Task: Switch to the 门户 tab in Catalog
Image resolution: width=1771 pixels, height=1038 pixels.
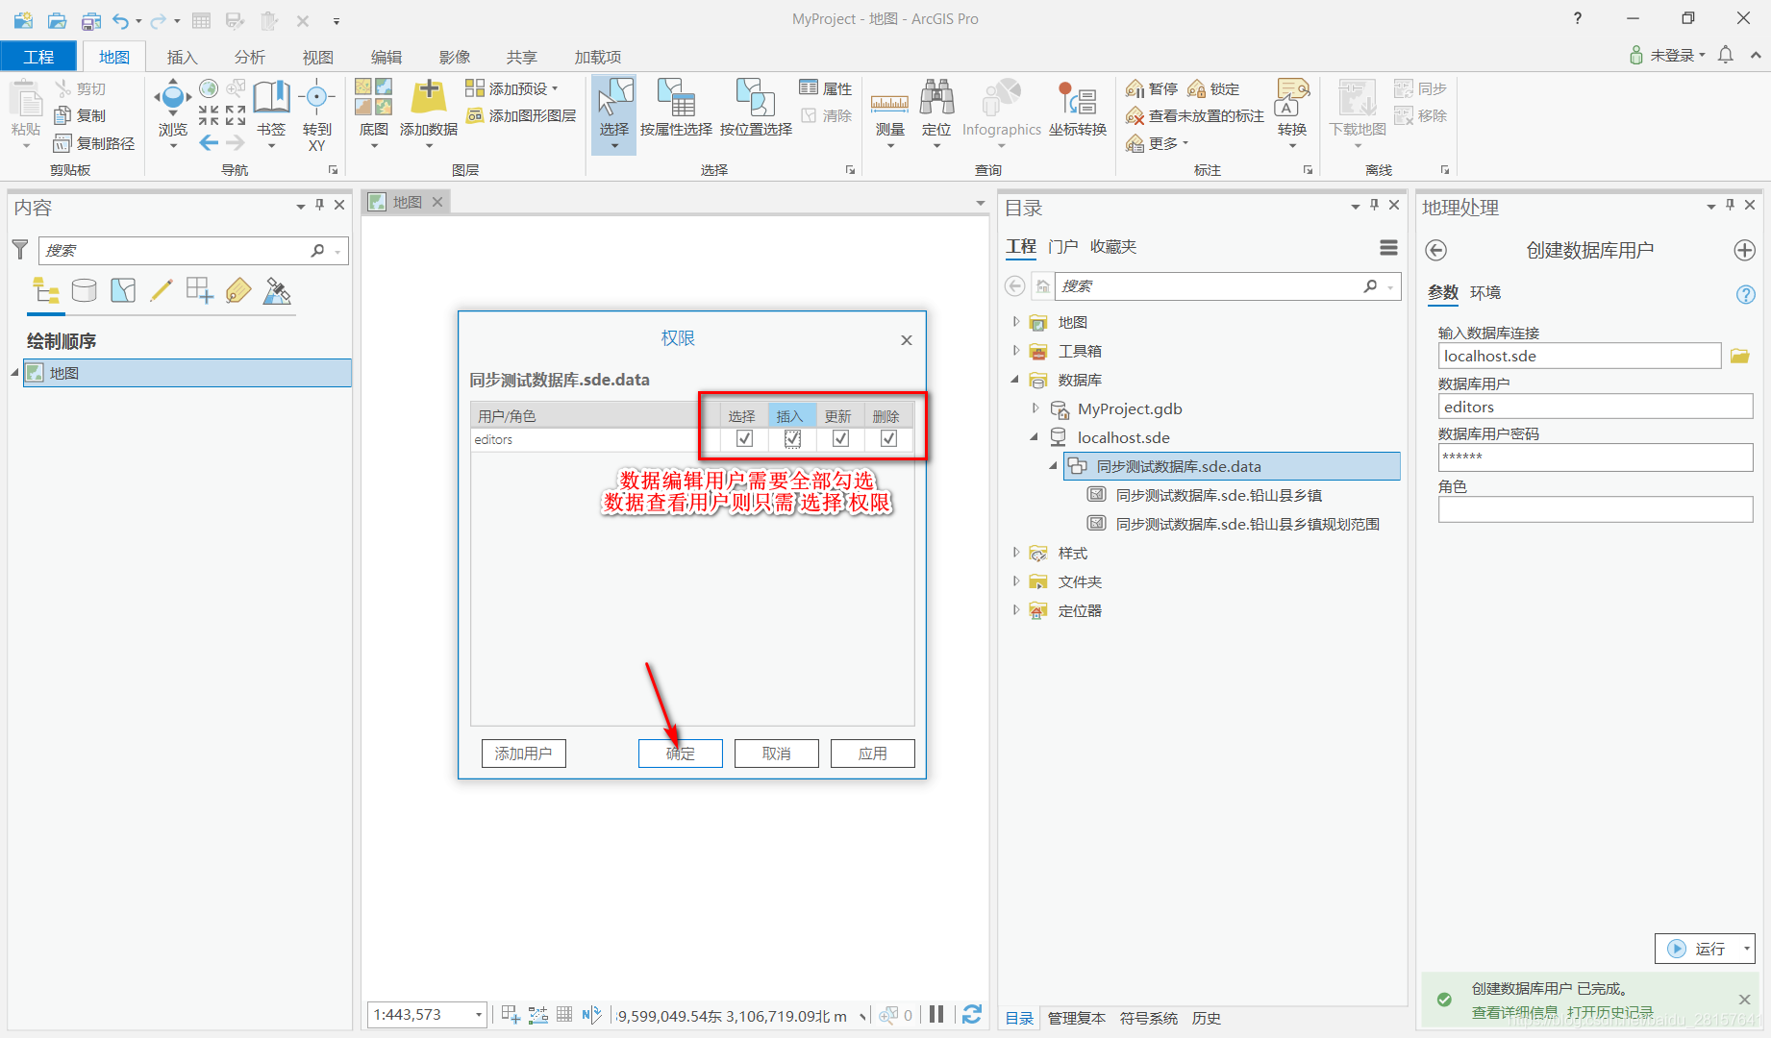Action: point(1062,247)
